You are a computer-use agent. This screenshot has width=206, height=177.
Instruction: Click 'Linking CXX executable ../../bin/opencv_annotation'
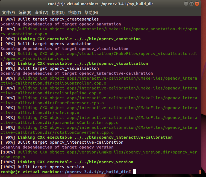click(x=79, y=39)
